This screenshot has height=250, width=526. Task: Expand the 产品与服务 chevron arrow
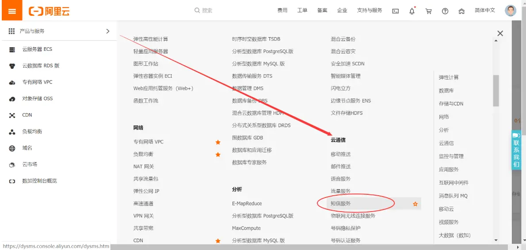tap(108, 31)
